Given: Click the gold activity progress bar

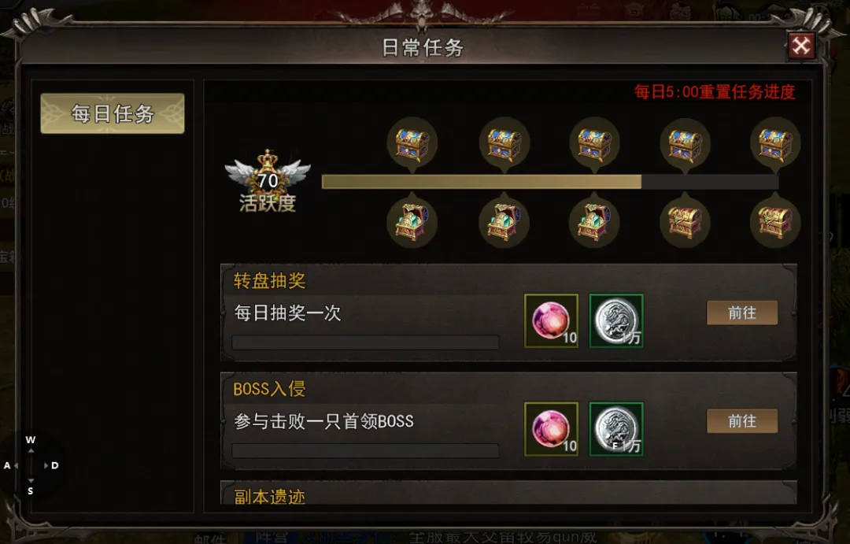Looking at the screenshot, I should [x=550, y=182].
